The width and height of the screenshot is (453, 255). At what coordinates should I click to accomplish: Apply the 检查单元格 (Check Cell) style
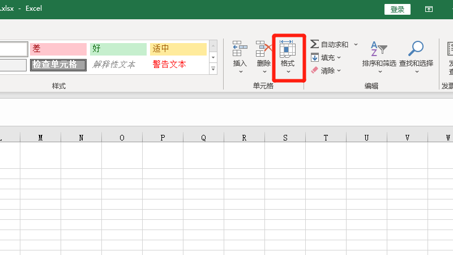58,65
